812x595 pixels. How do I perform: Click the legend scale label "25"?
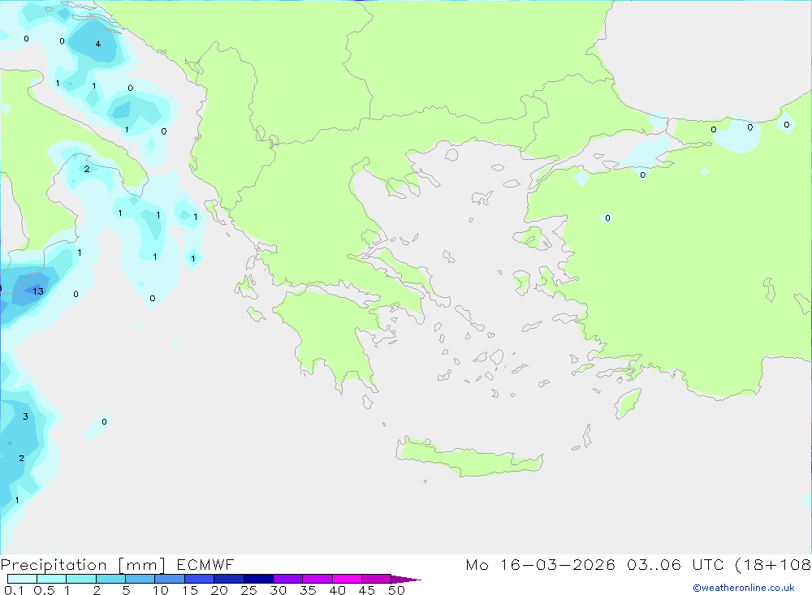click(248, 590)
